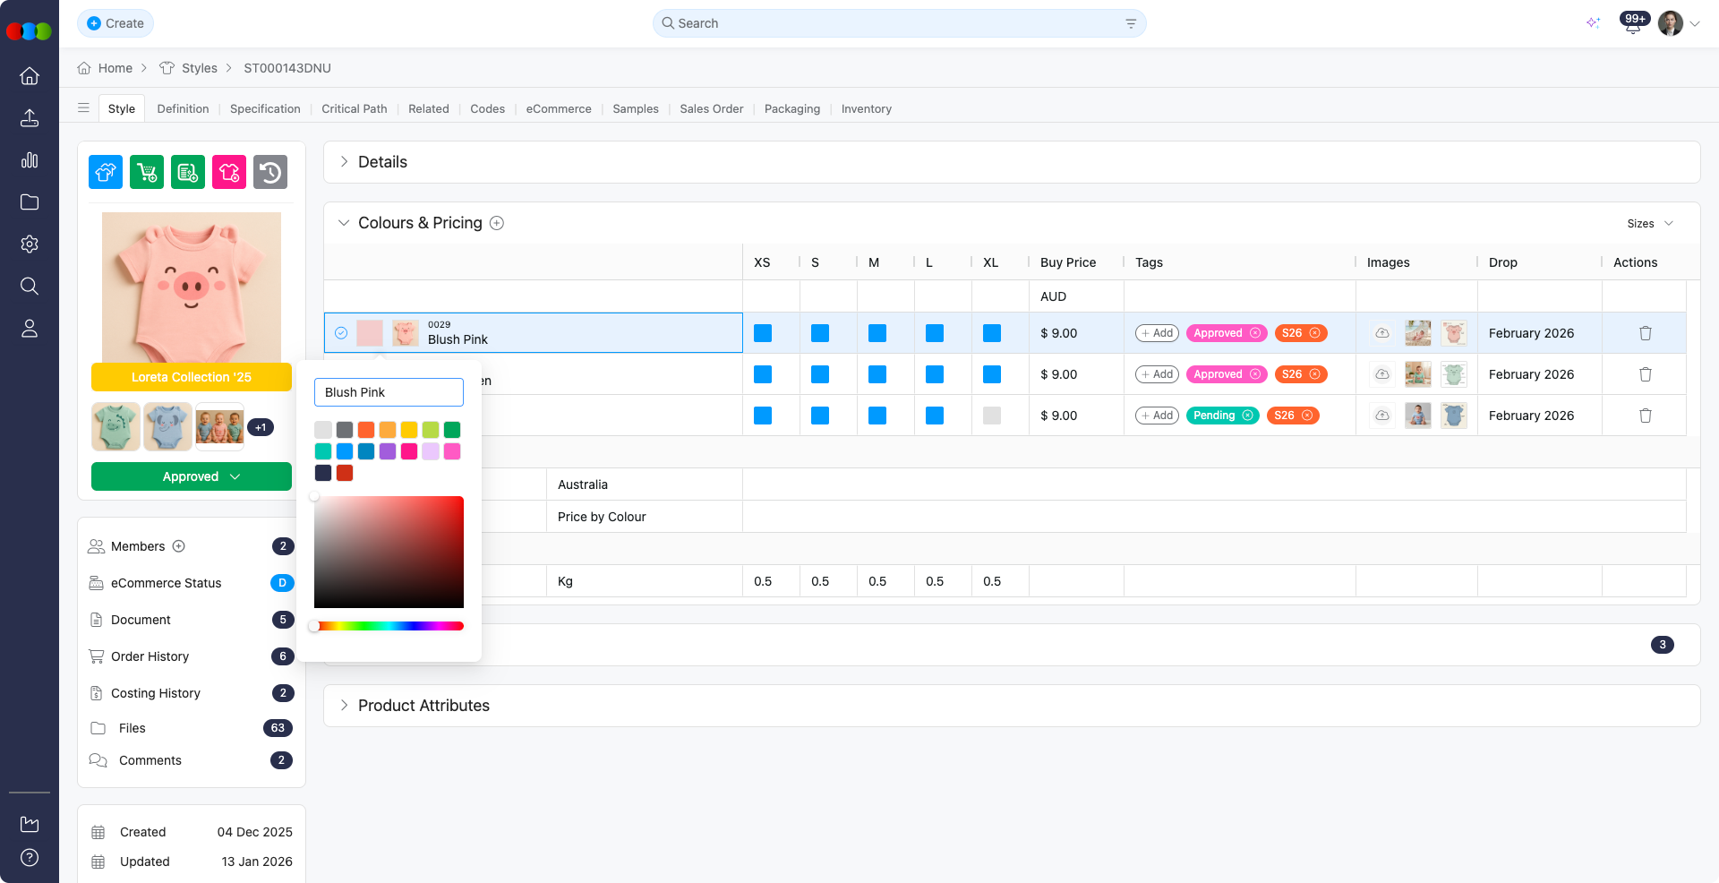This screenshot has height=883, width=1719.
Task: Click the cloud upload icon for Blush Pink
Action: pos(1381,332)
